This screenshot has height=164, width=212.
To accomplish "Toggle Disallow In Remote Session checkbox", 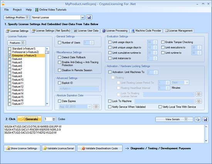I will (x=59, y=70).
